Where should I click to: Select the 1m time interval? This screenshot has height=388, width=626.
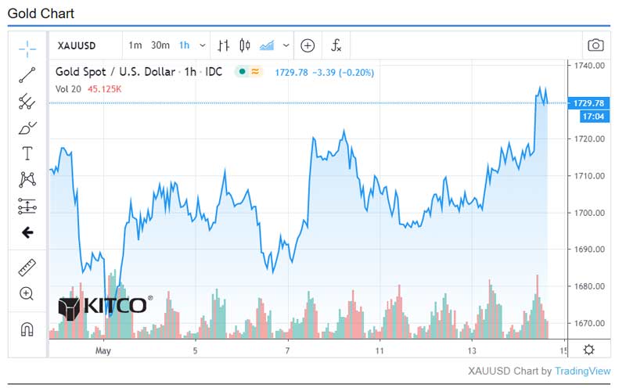135,45
